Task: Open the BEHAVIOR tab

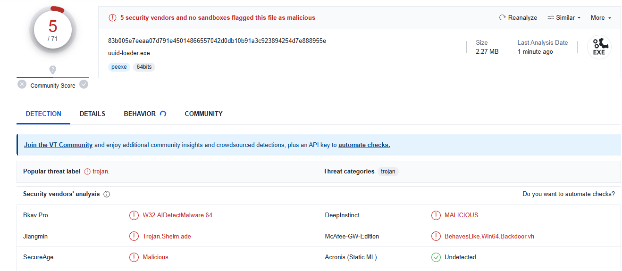Action: click(140, 114)
